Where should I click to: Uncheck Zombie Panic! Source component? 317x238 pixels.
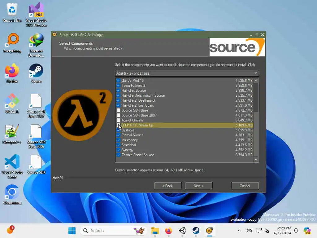[x=119, y=155]
